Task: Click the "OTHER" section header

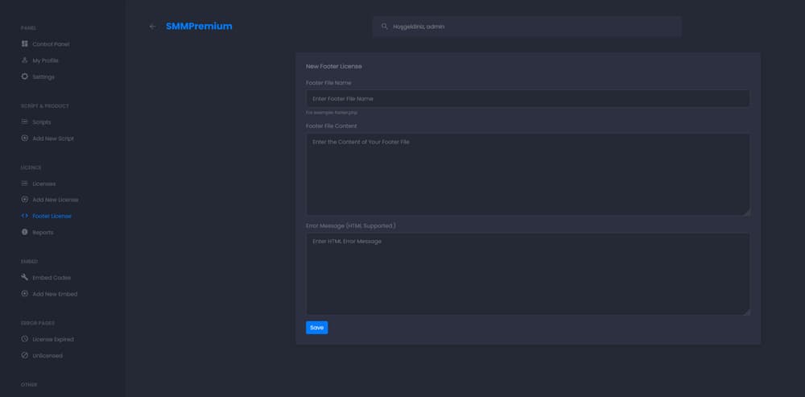Action: [29, 385]
